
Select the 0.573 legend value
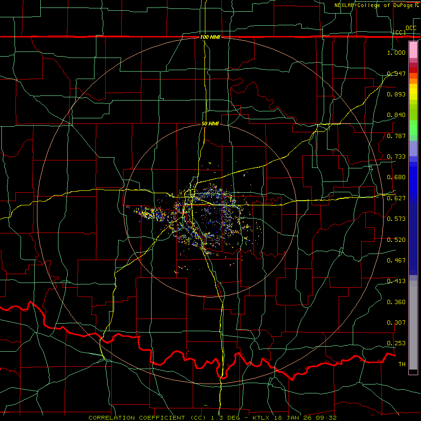click(396, 219)
